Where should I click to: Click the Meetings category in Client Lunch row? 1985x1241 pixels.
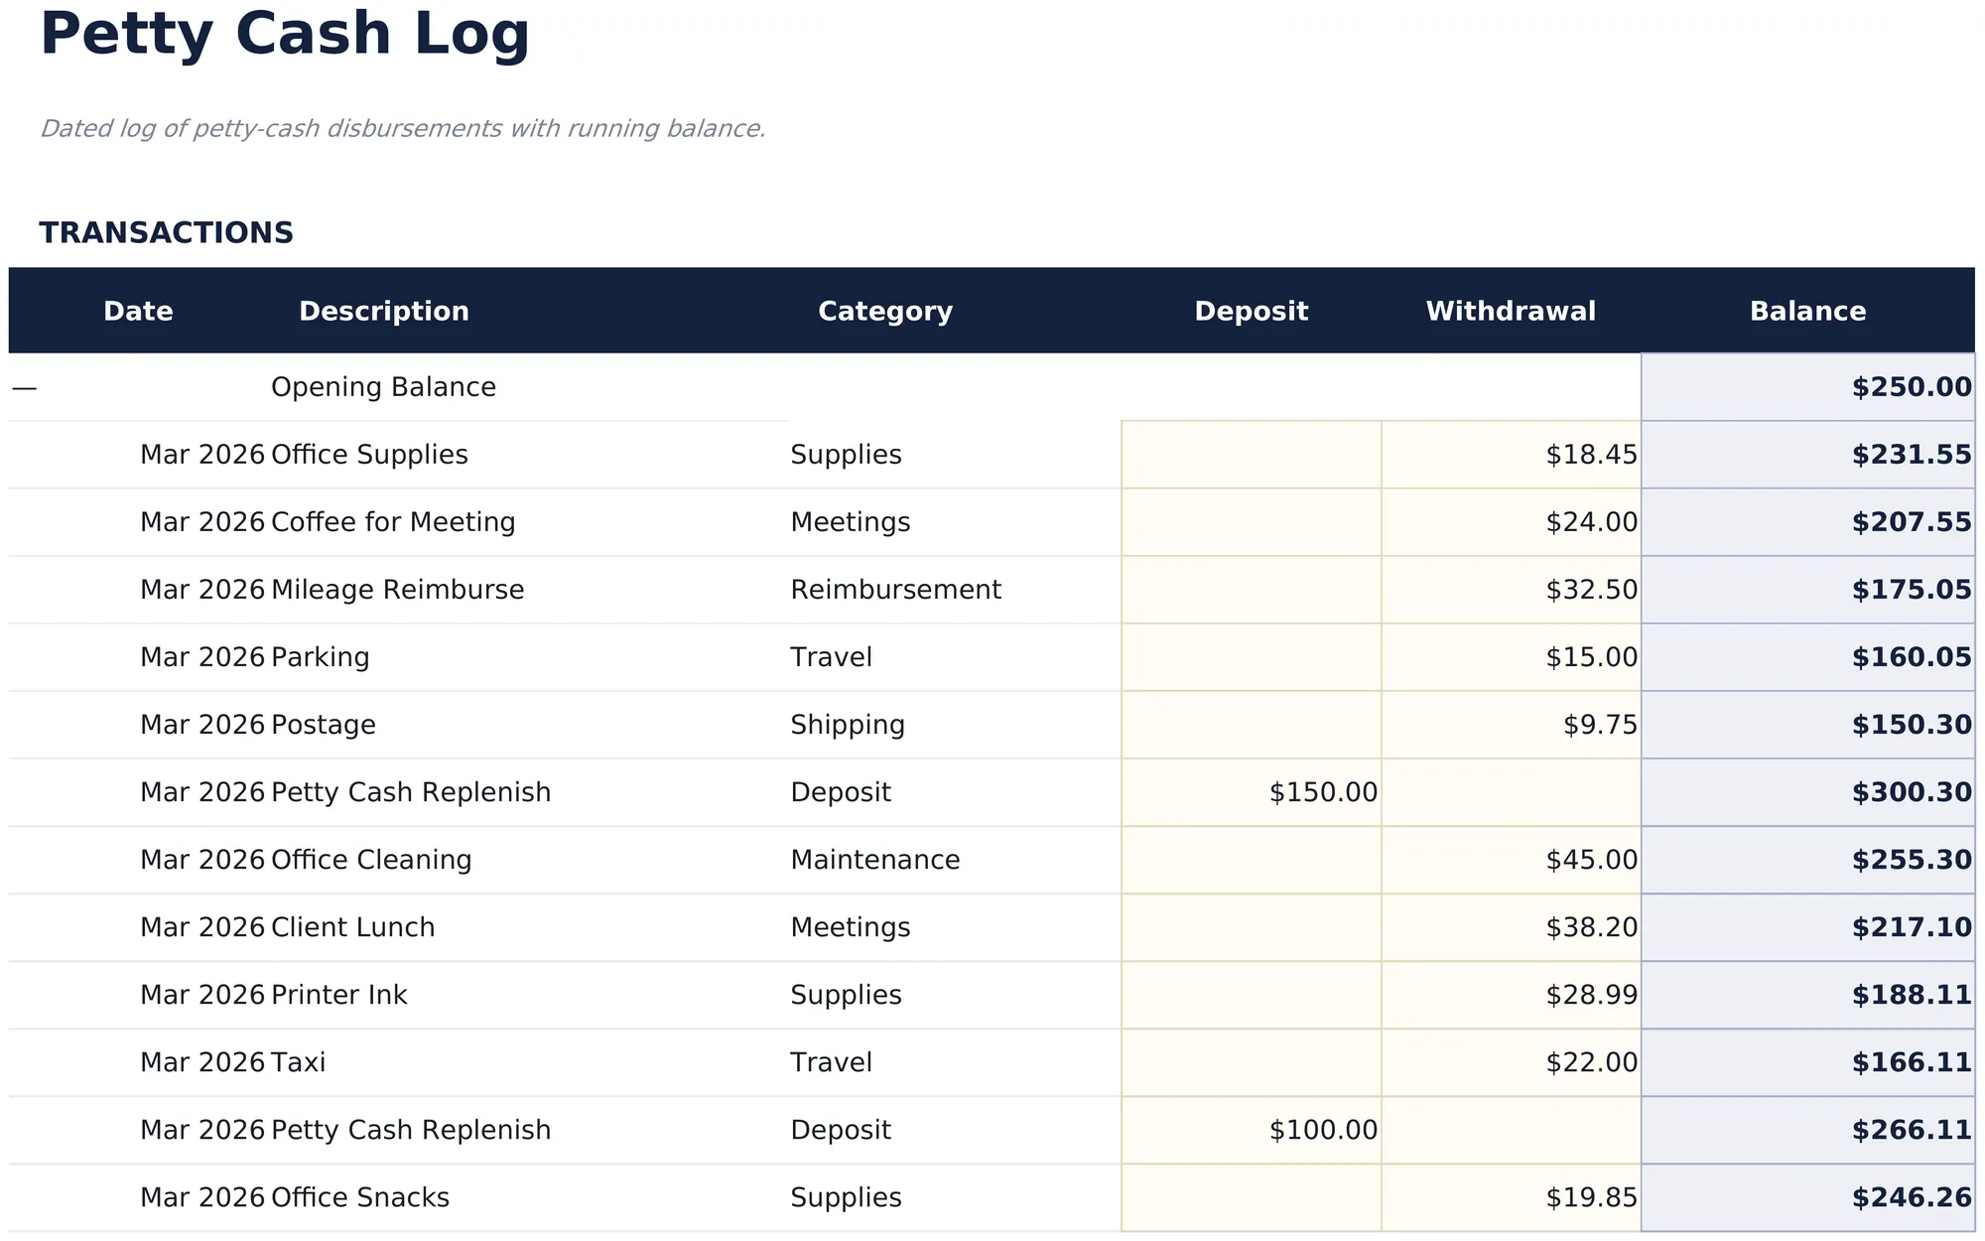[x=955, y=927]
